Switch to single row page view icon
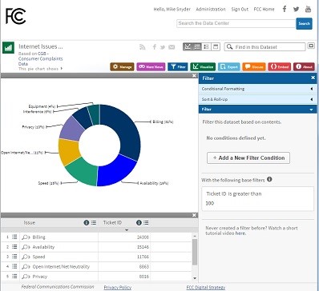Image resolution: width=319 pixels, height=291 pixels. tap(216, 46)
